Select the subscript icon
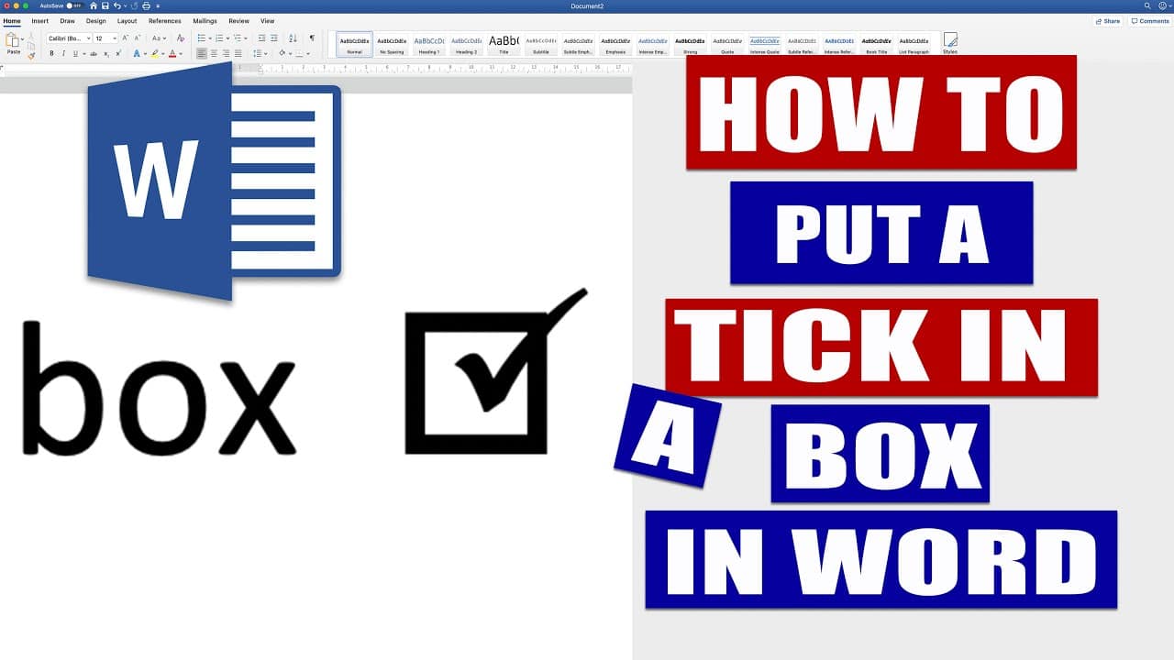The image size is (1174, 660). pos(105,53)
